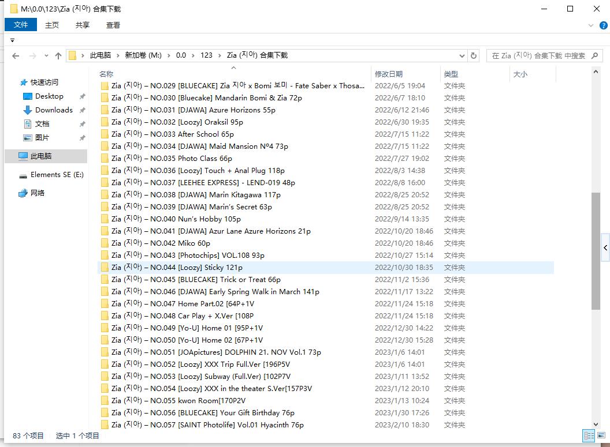Click the pin icon beside 文档
This screenshot has height=447, width=610.
point(83,124)
